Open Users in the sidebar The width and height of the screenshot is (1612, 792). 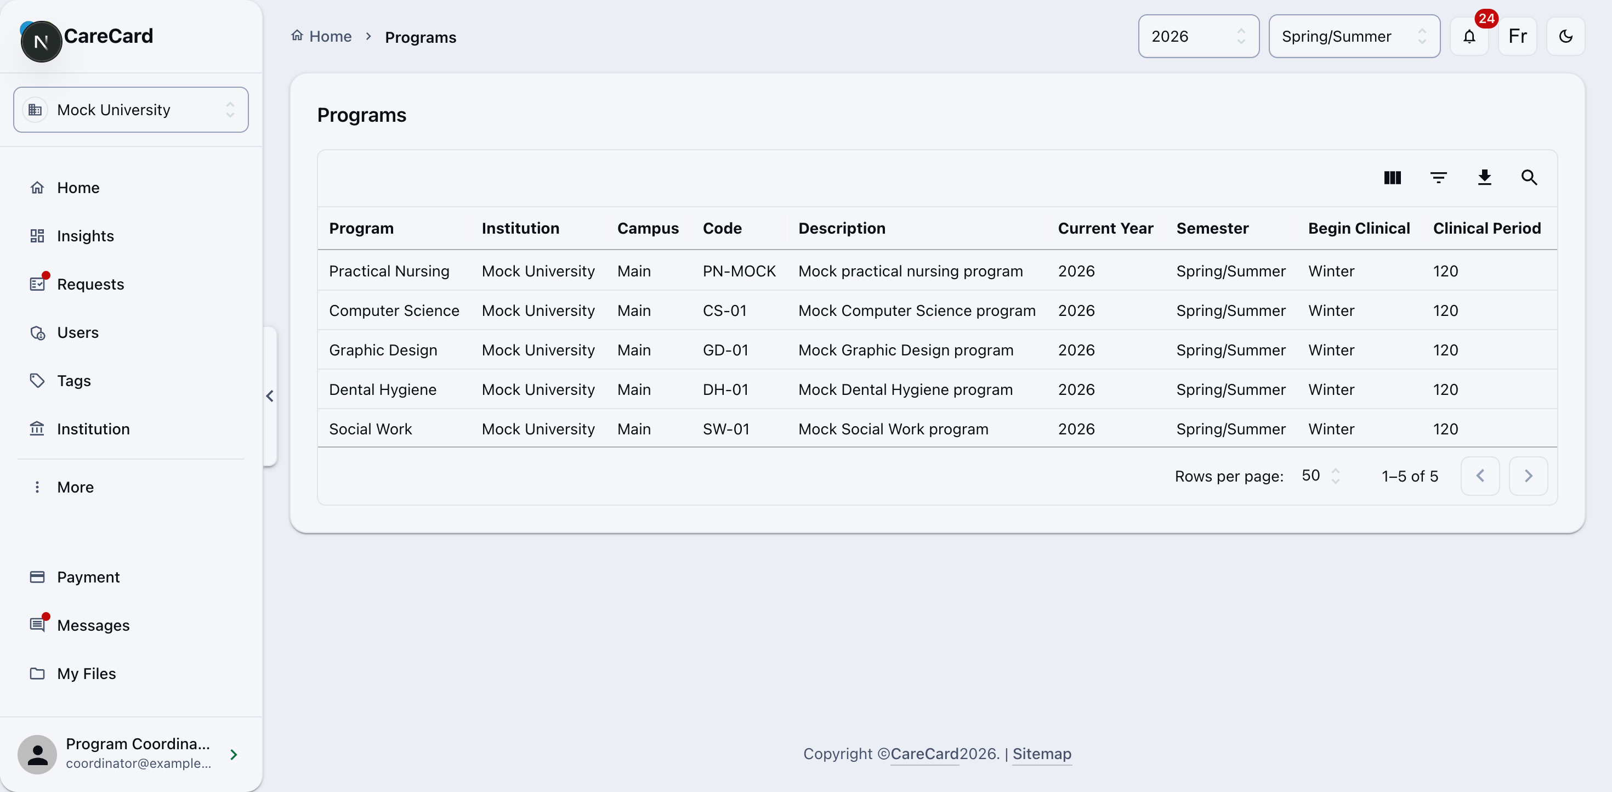(x=131, y=332)
